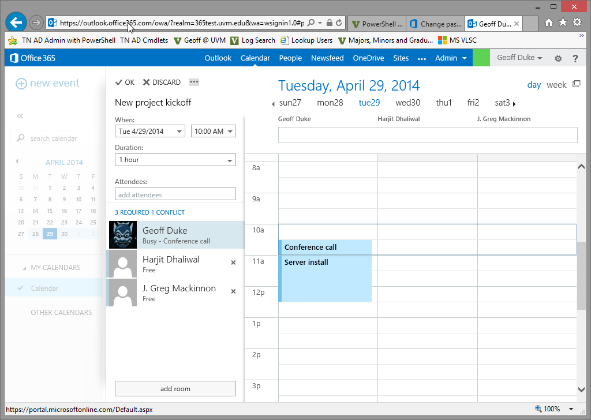This screenshot has height=420, width=591.
Task: Click the add attendees field
Action: 175,194
